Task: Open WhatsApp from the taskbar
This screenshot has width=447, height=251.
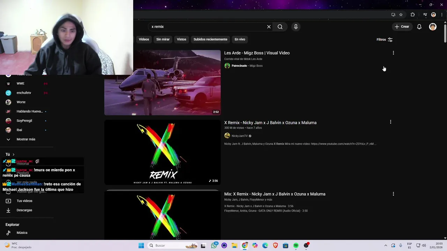Action: point(214,245)
